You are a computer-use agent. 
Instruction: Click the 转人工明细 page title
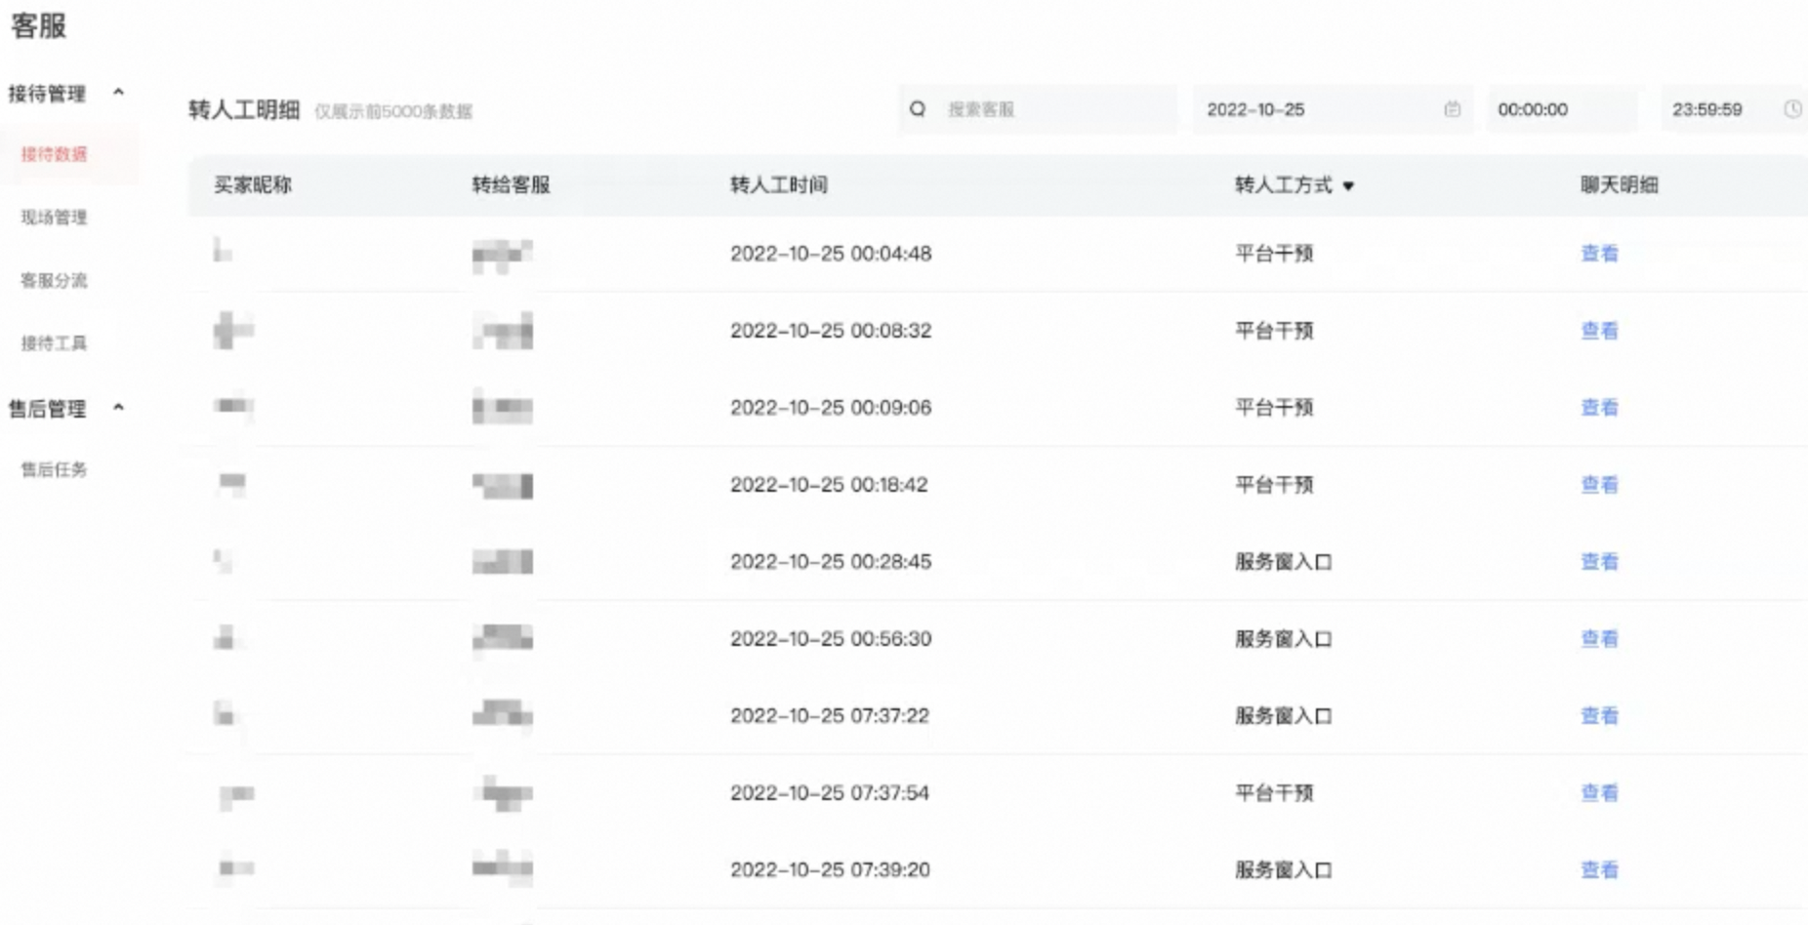(x=244, y=110)
